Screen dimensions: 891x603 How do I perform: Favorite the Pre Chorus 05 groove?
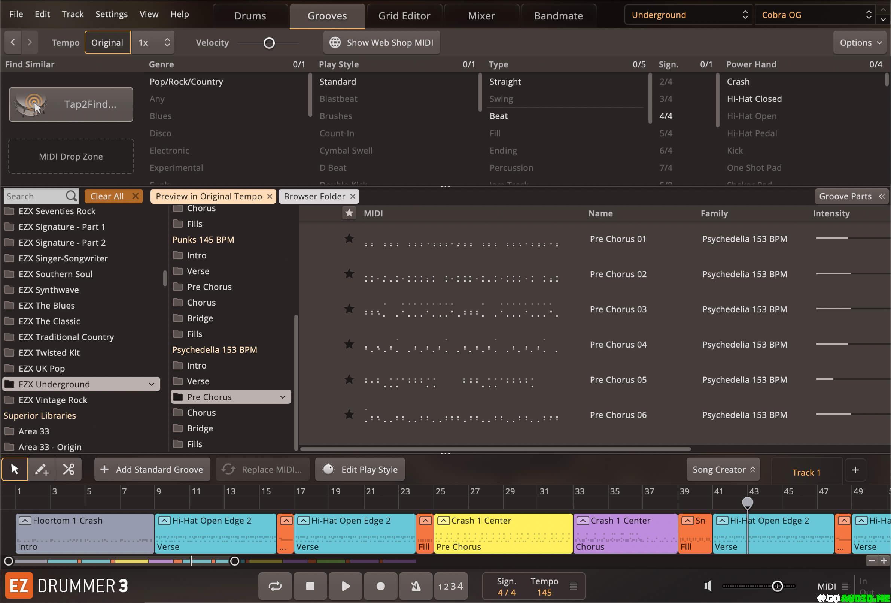pyautogui.click(x=349, y=379)
